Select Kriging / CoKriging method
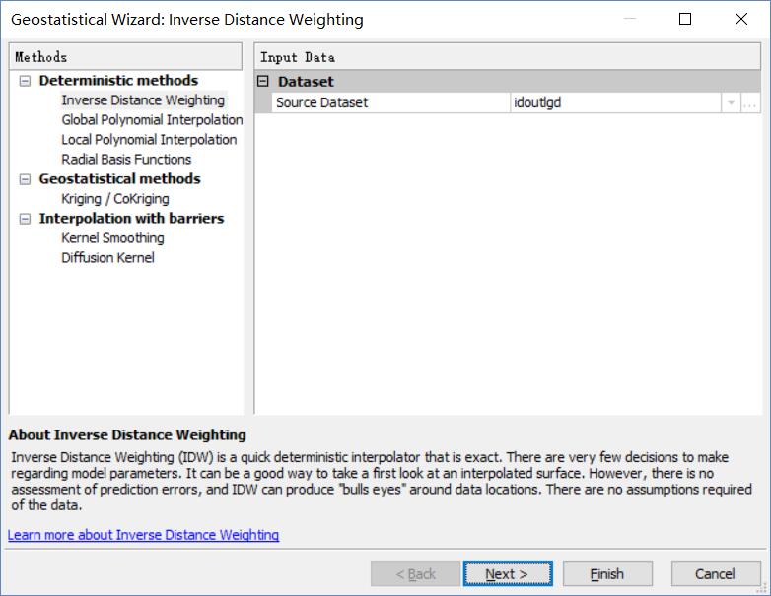This screenshot has width=771, height=596. tap(115, 199)
